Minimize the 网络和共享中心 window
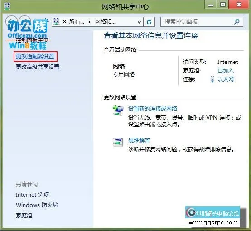 point(211,5)
